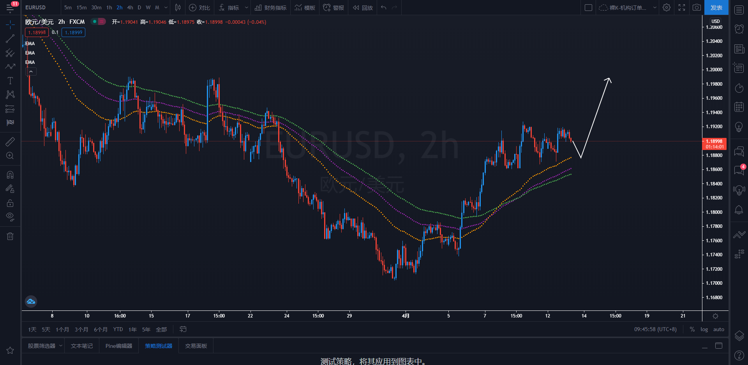Viewport: 748px width, 365px height.
Task: Pick the ruler measure tool
Action: [x=10, y=141]
